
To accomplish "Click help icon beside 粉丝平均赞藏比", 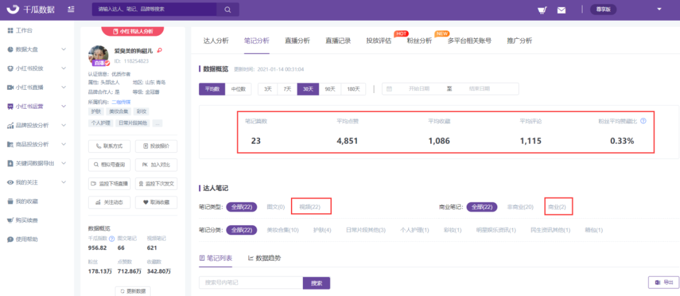I will [x=643, y=121].
